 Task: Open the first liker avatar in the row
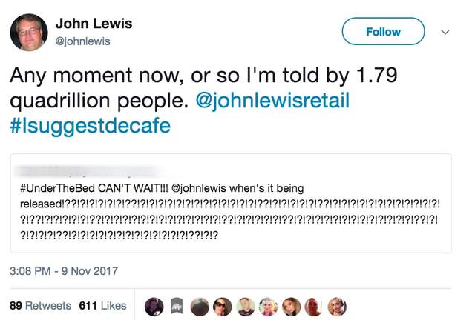154,307
